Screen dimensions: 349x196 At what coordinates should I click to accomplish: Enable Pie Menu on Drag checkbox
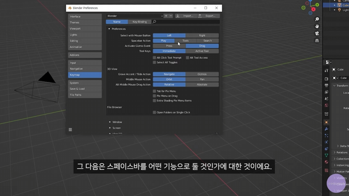tap(154, 96)
